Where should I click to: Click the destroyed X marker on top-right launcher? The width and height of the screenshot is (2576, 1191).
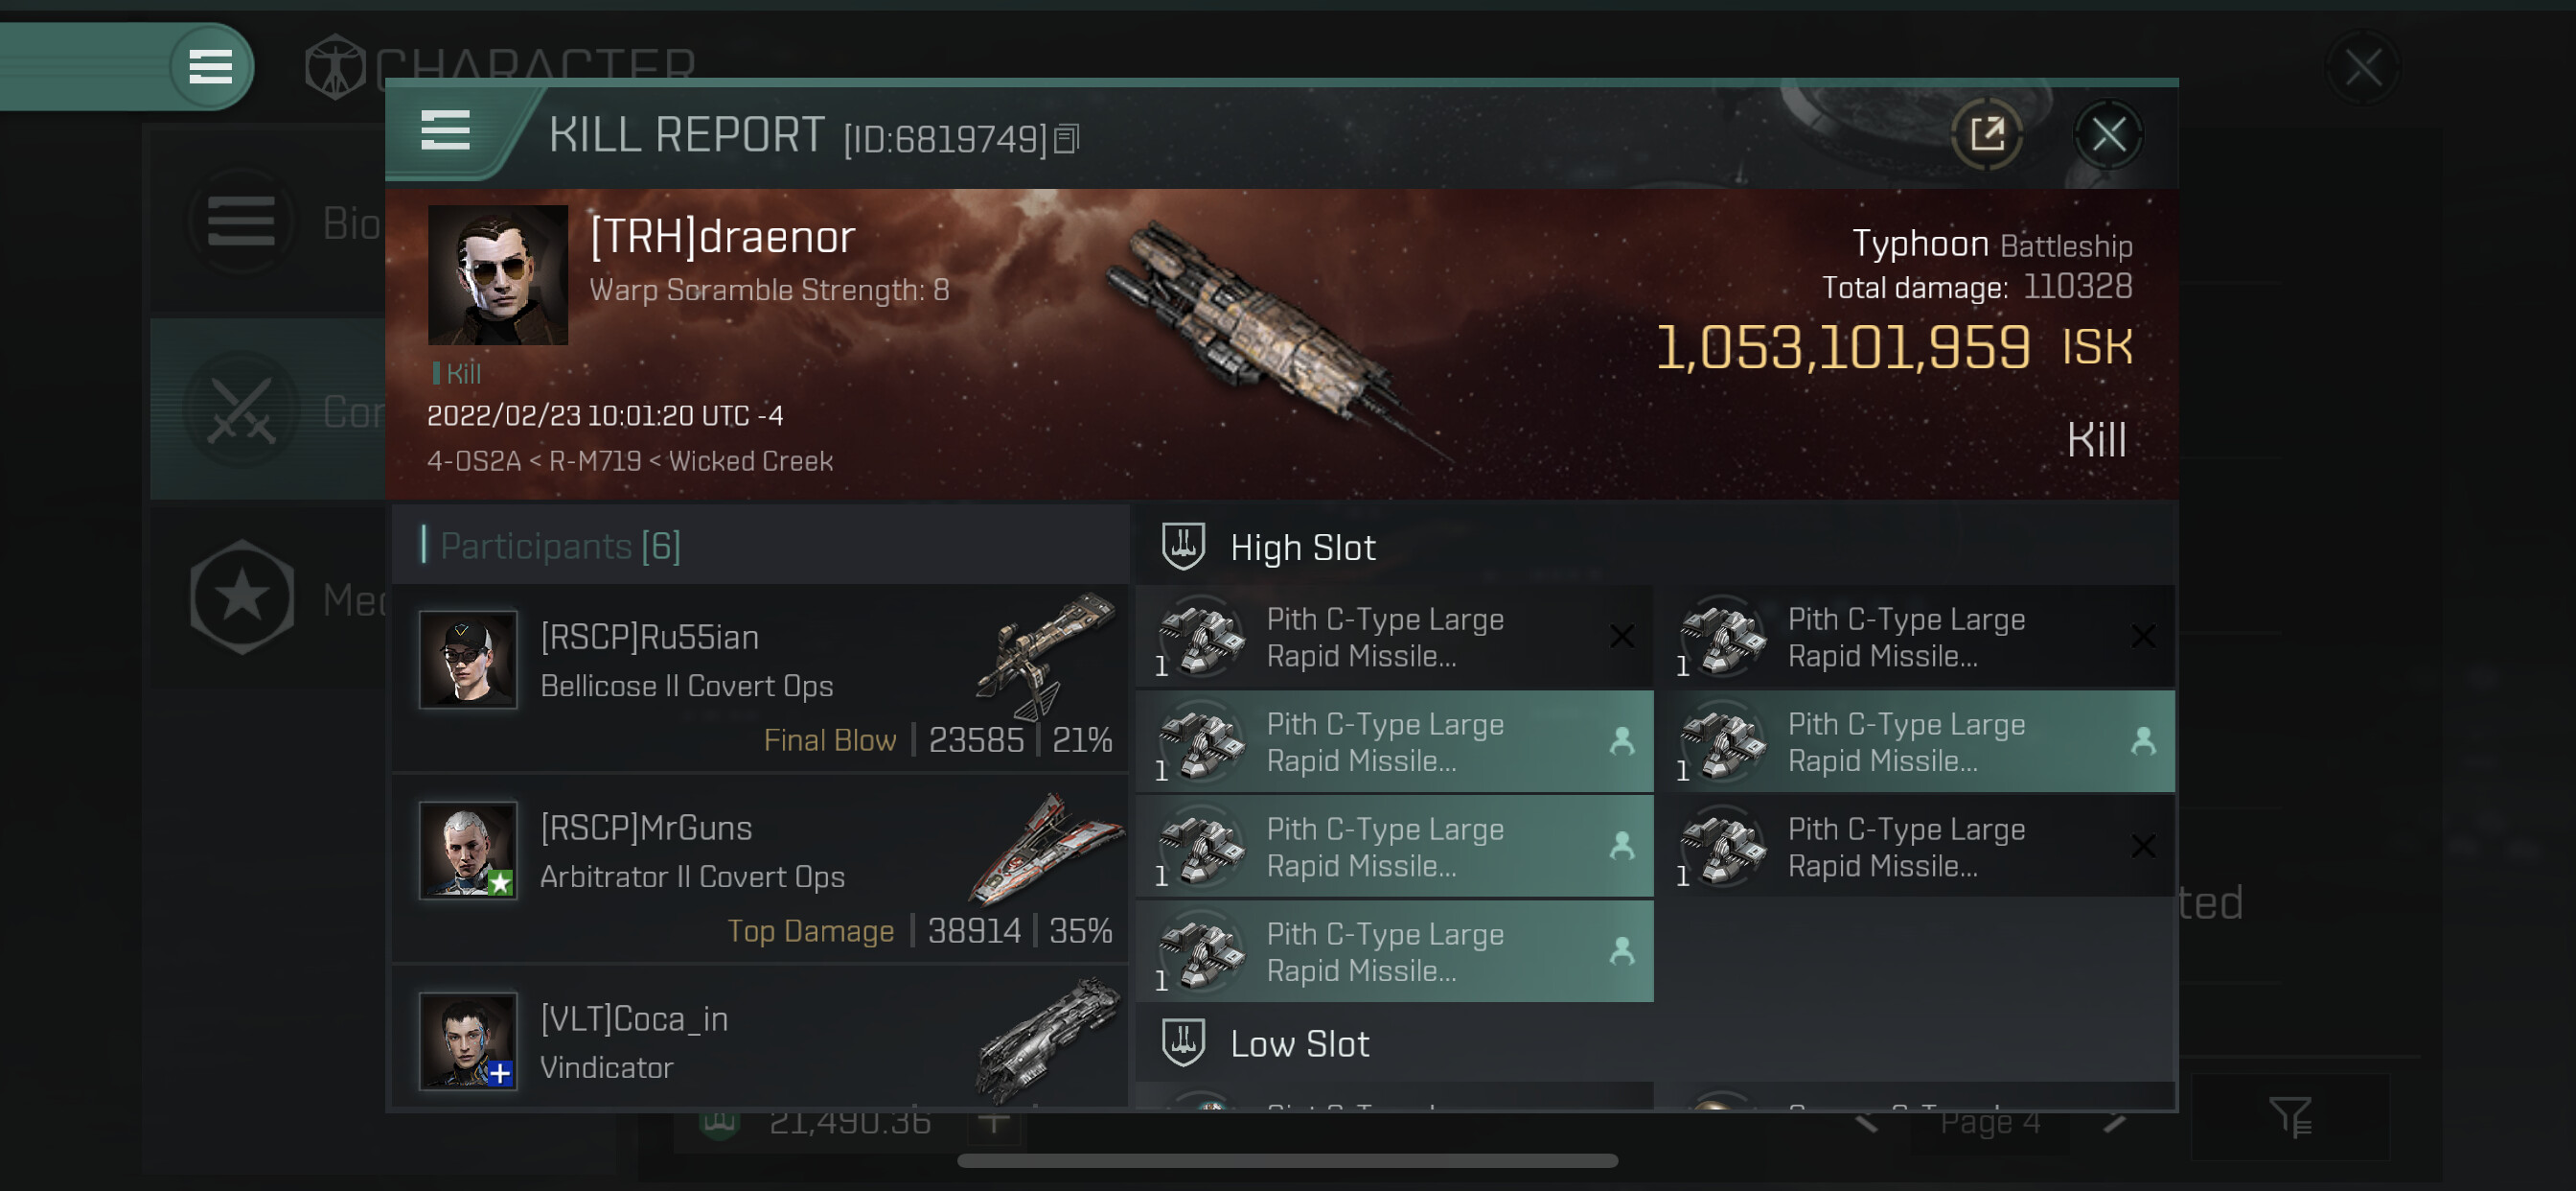(2142, 637)
